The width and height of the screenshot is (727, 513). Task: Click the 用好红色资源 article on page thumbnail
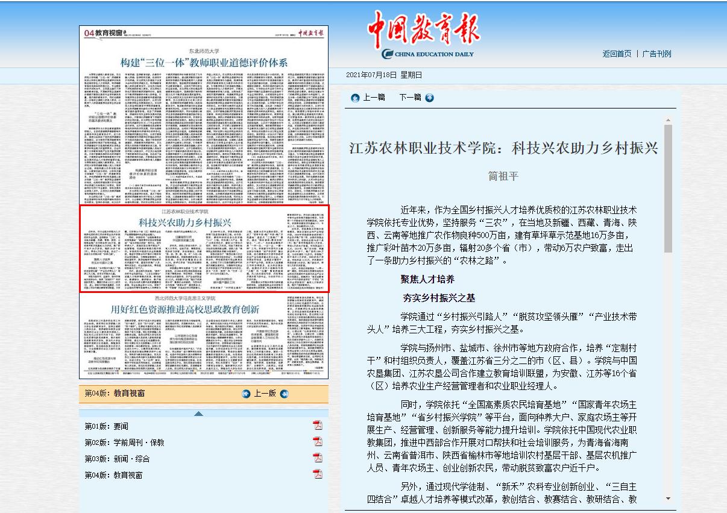pyautogui.click(x=204, y=309)
